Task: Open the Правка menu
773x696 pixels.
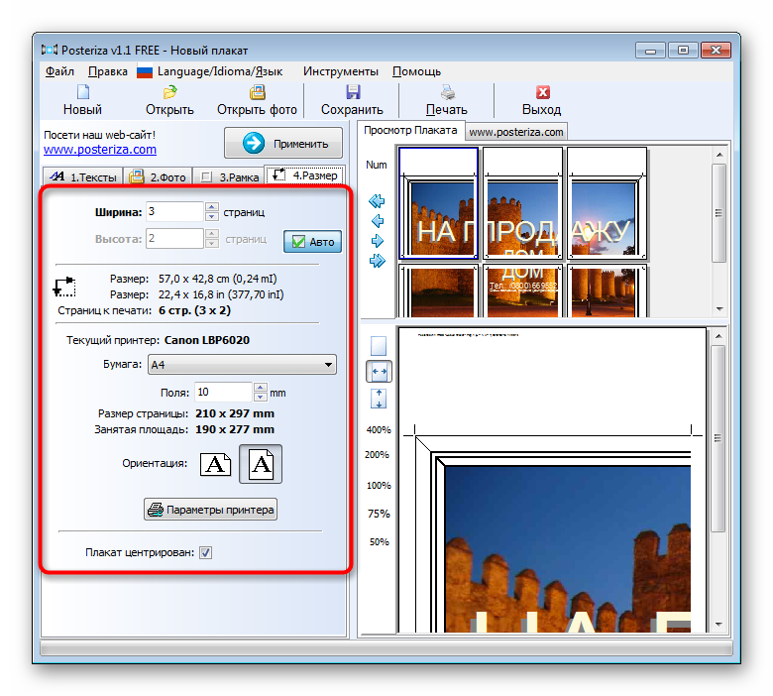Action: point(107,71)
